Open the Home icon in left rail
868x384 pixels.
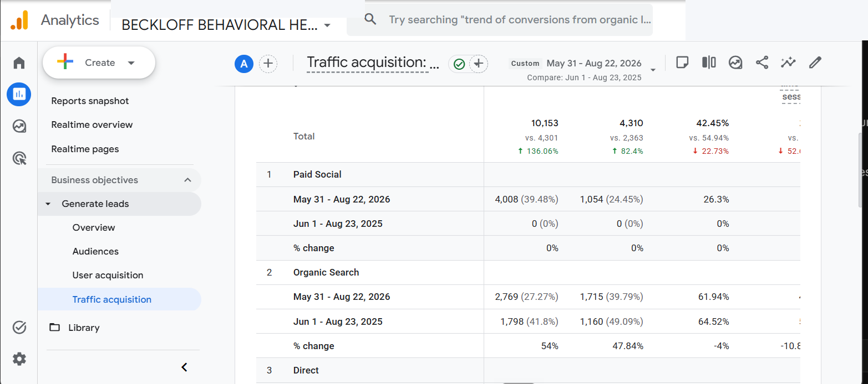[x=19, y=63]
